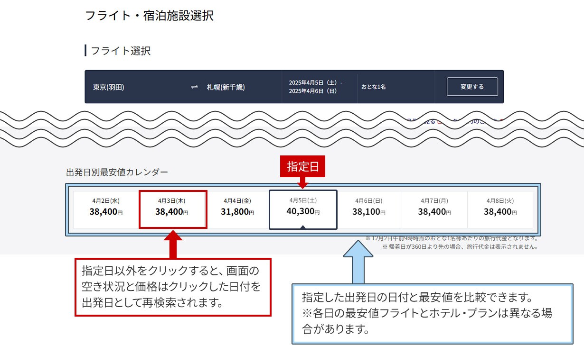The height and width of the screenshot is (345, 584).
Task: Select 4月7日(月) in the lowest-price calendar
Action: point(434,209)
